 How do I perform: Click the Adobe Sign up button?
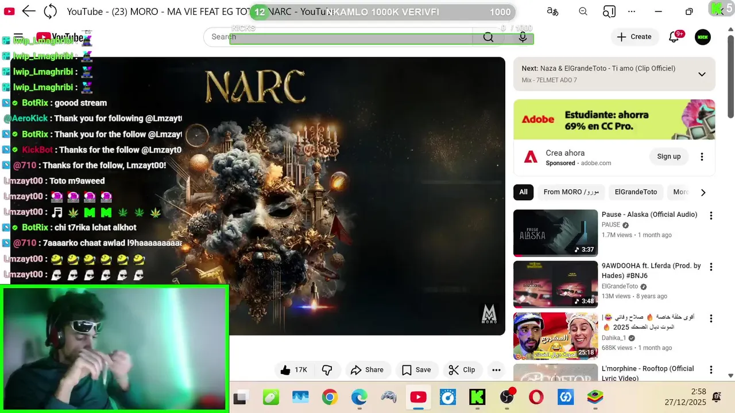(x=668, y=157)
